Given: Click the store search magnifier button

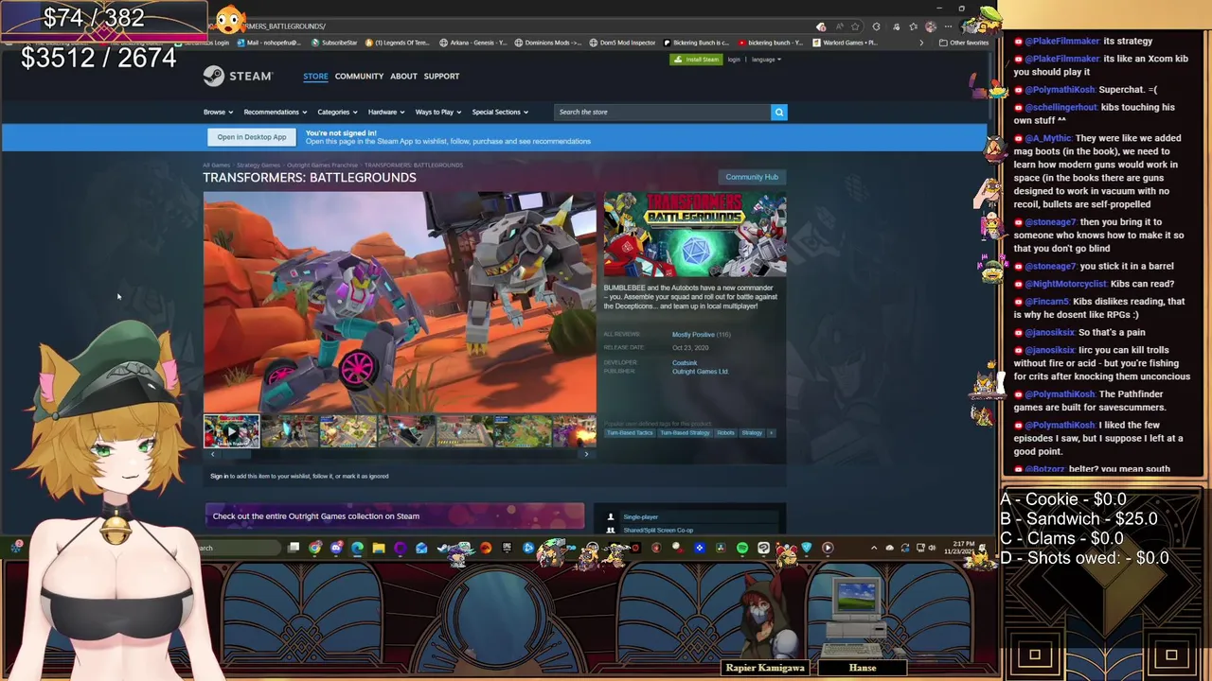Looking at the screenshot, I should pyautogui.click(x=779, y=113).
